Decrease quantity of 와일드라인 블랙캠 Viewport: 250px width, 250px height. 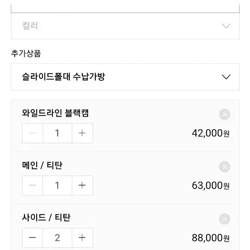point(32,133)
